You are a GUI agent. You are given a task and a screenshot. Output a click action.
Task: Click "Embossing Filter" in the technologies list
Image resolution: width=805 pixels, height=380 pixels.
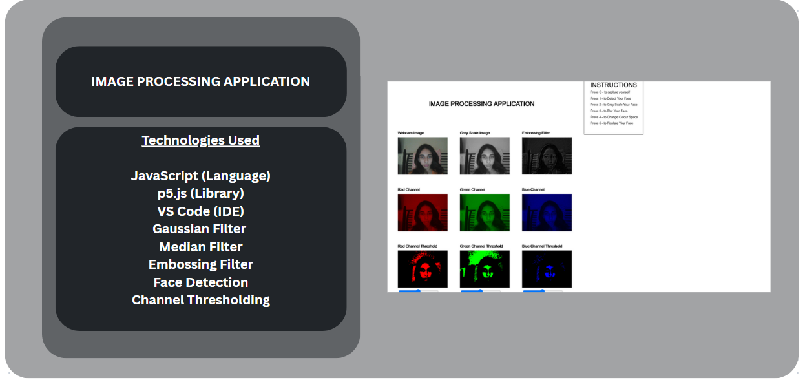(201, 264)
